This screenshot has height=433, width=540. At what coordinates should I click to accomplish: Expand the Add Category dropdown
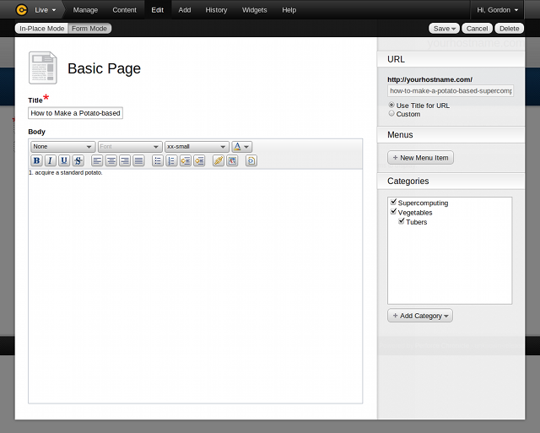point(420,316)
